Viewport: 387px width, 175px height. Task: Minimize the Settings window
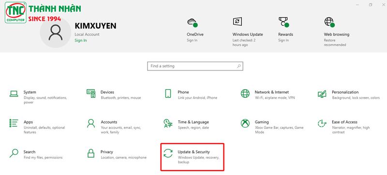tap(357, 5)
